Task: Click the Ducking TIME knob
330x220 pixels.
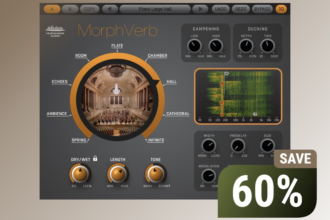Action: click(x=268, y=46)
